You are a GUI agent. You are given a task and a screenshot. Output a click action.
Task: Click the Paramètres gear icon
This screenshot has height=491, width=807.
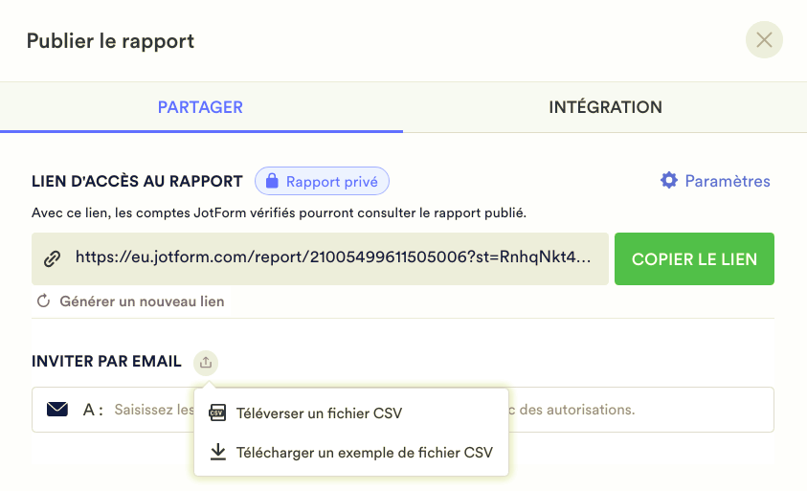(x=669, y=181)
